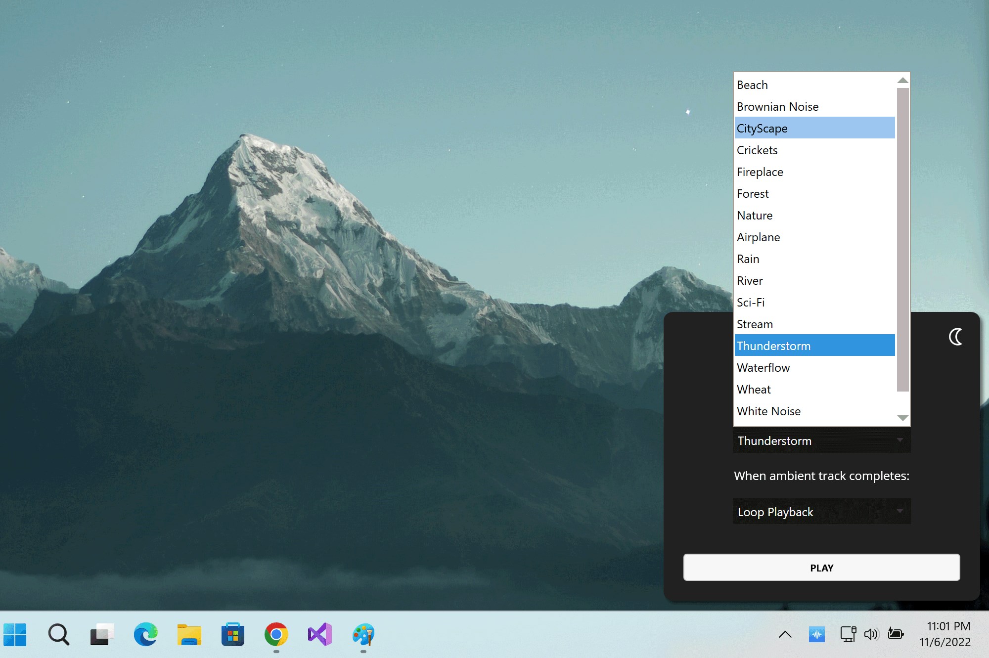Click the sound list scrollbar thumb
Screen dimensions: 989x658
coord(902,239)
